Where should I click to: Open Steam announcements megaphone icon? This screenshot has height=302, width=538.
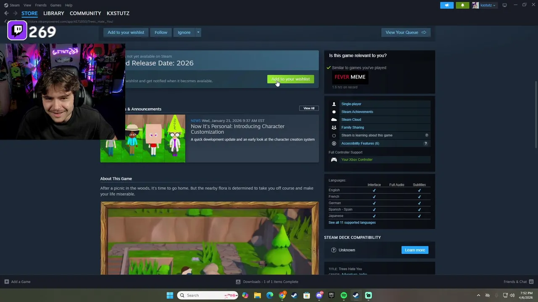click(x=447, y=5)
